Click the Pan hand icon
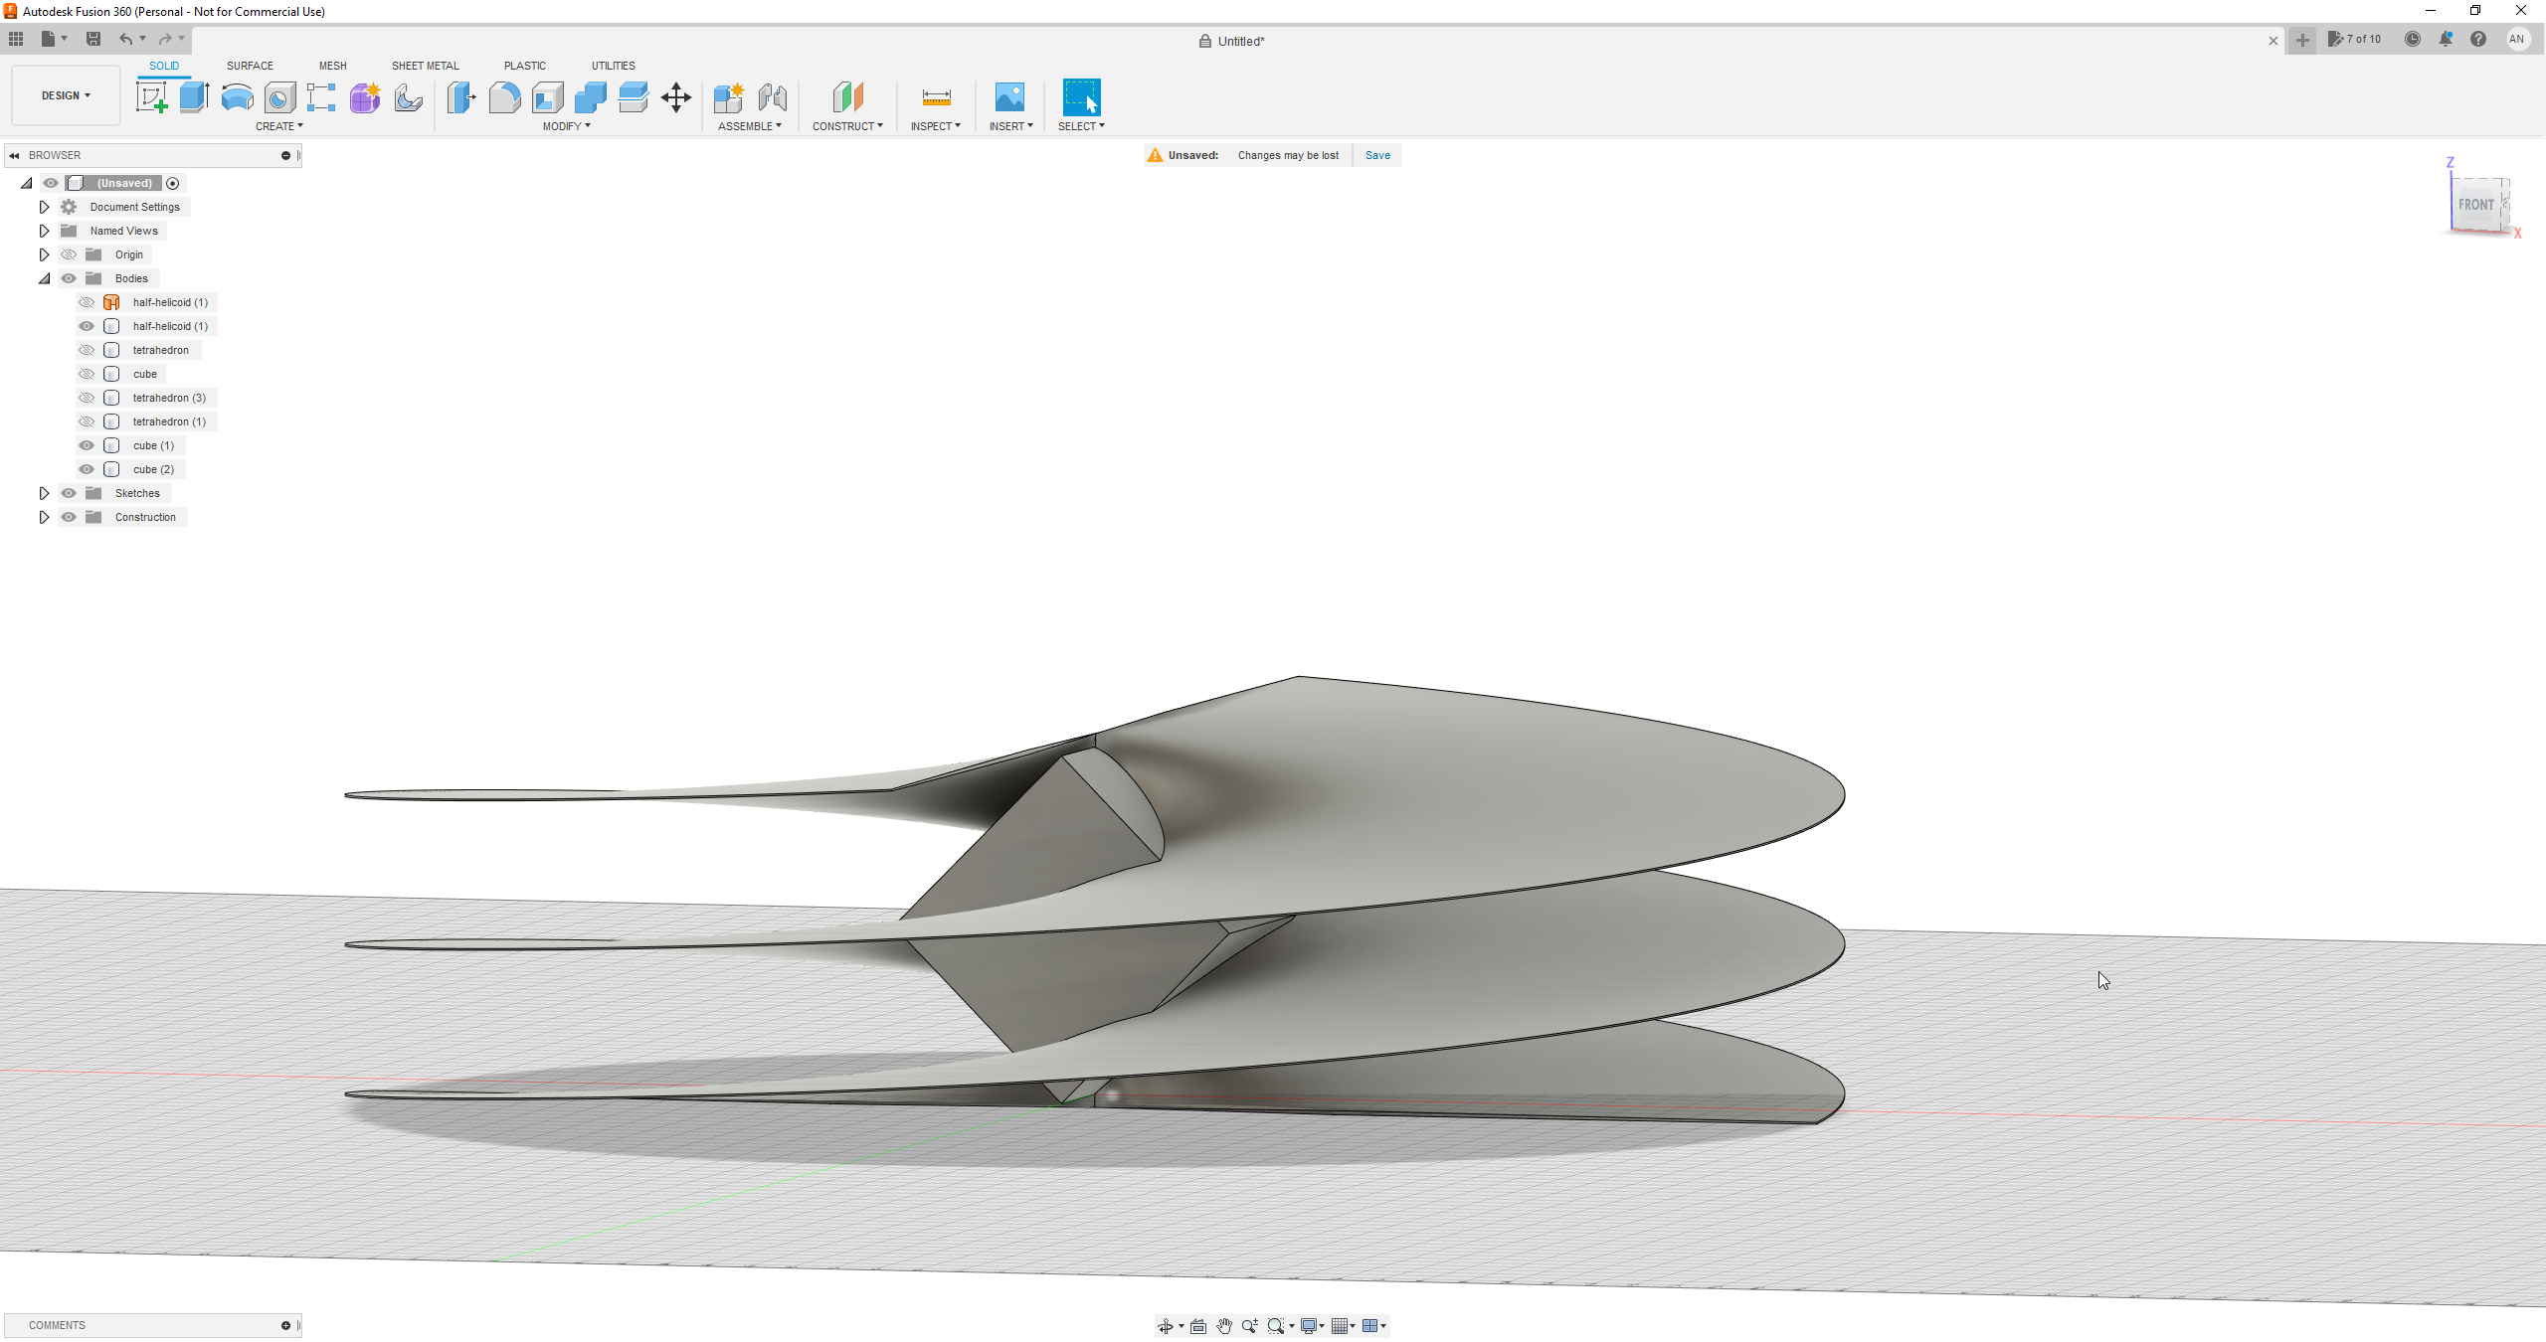Viewport: 2546px width, 1342px height. click(x=1224, y=1326)
